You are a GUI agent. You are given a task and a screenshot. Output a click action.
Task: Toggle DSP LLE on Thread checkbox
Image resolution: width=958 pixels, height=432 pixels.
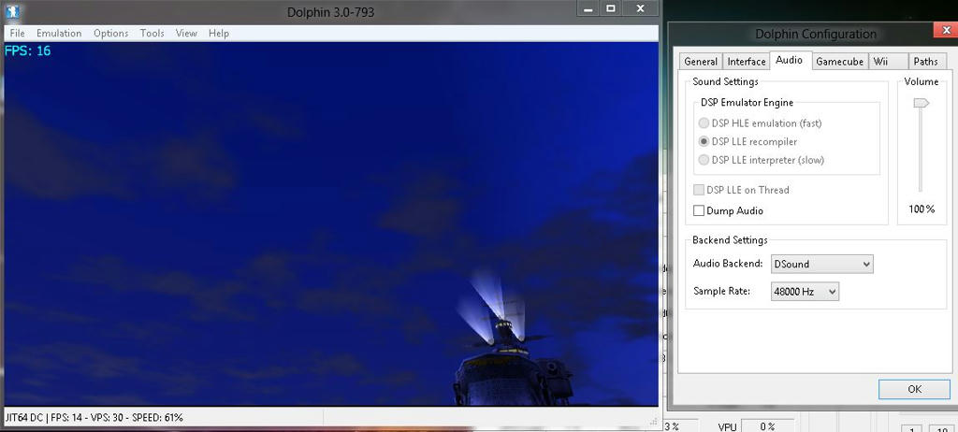pyautogui.click(x=741, y=190)
